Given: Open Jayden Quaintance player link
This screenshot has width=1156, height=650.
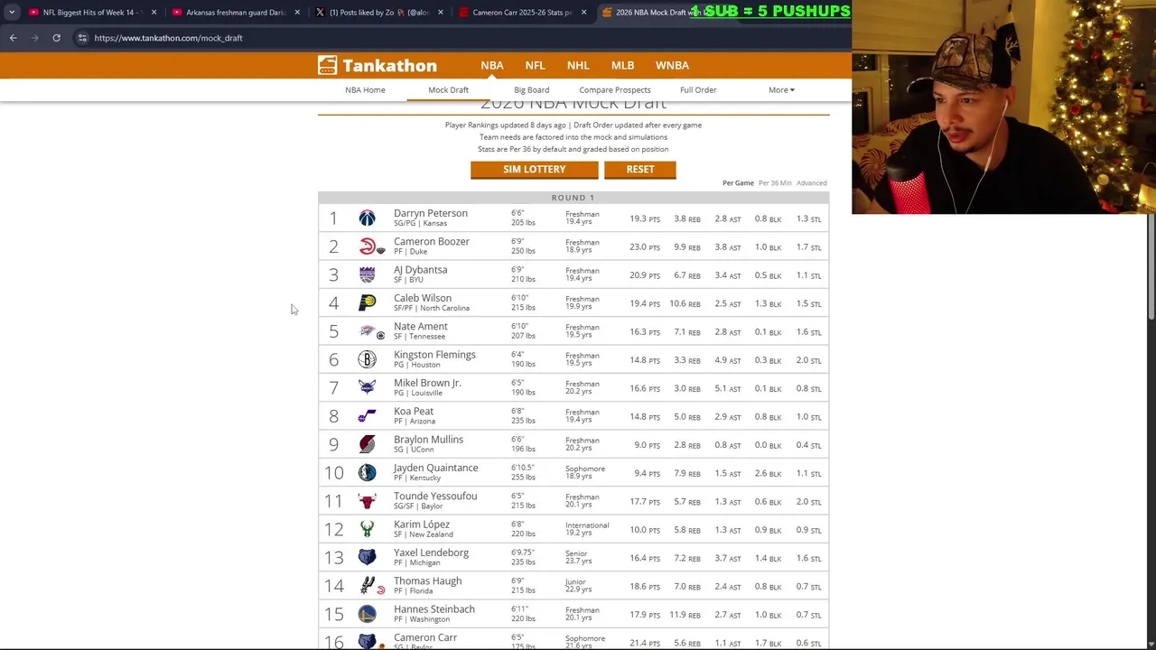Looking at the screenshot, I should [435, 468].
